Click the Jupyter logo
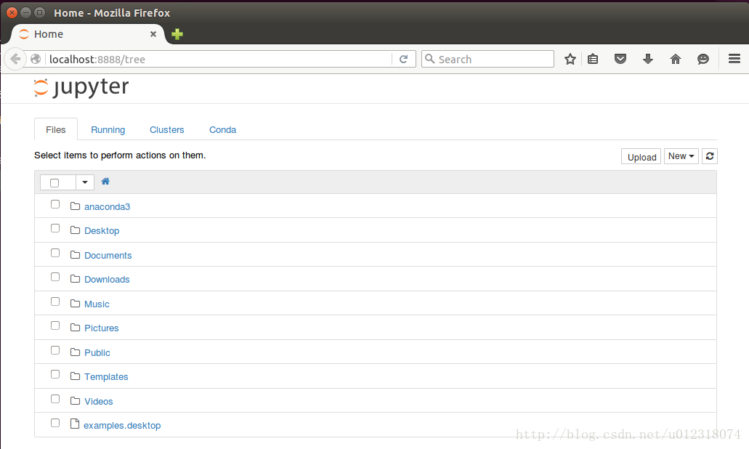The width and height of the screenshot is (749, 449). [81, 87]
